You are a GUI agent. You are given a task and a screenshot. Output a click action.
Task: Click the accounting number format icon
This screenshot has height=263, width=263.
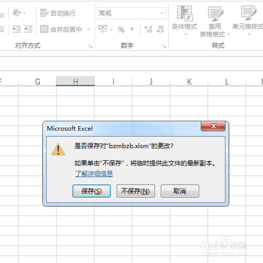(x=103, y=29)
